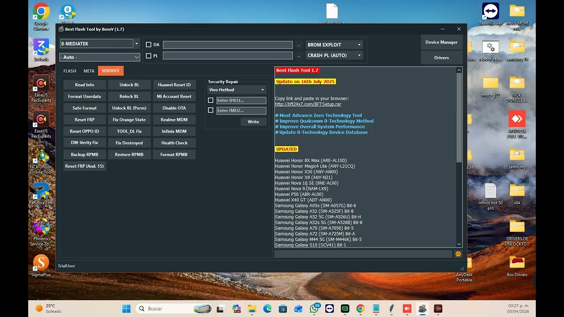Open the x64 desktop folder
This screenshot has height=317, width=564.
[517, 194]
